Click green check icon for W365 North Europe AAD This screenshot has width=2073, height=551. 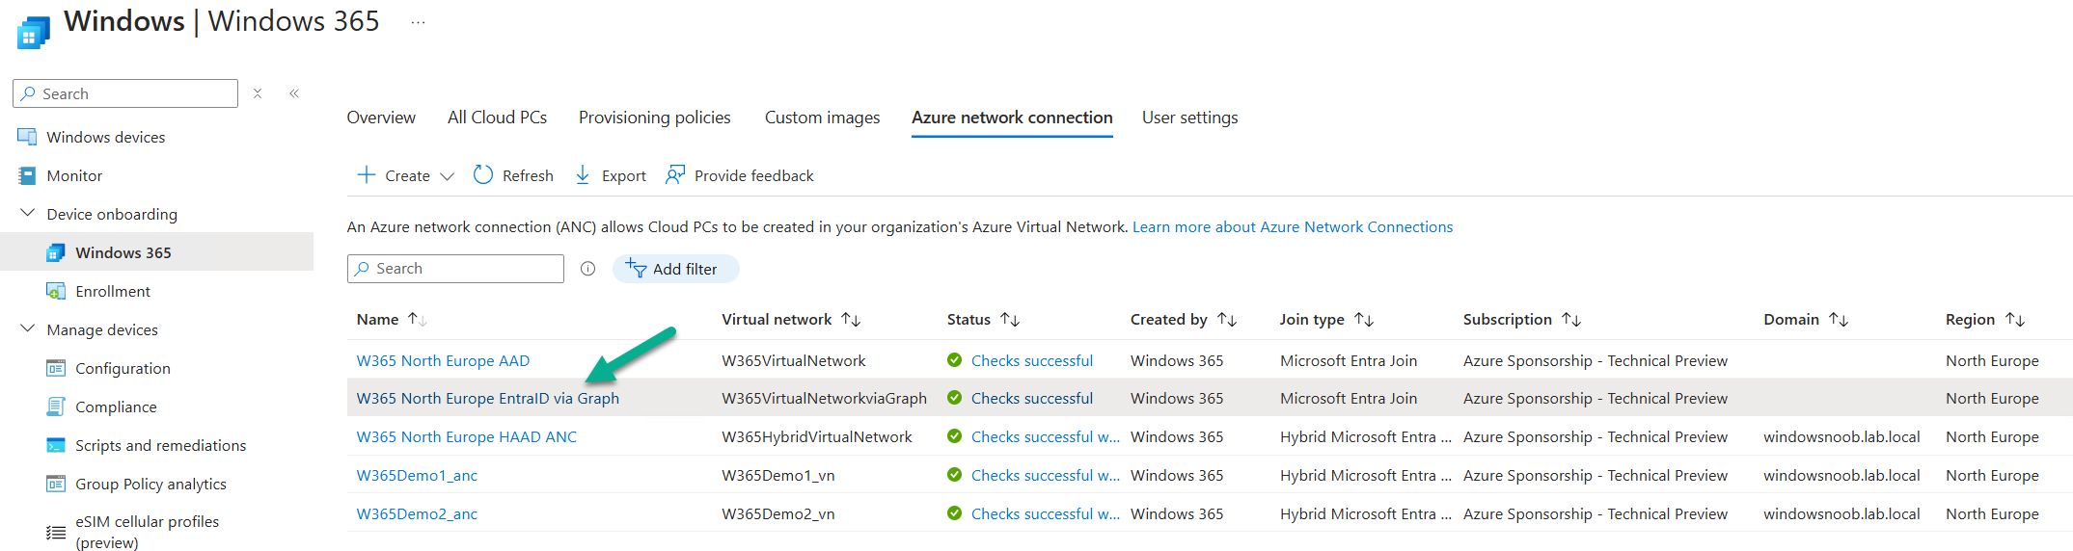click(954, 360)
